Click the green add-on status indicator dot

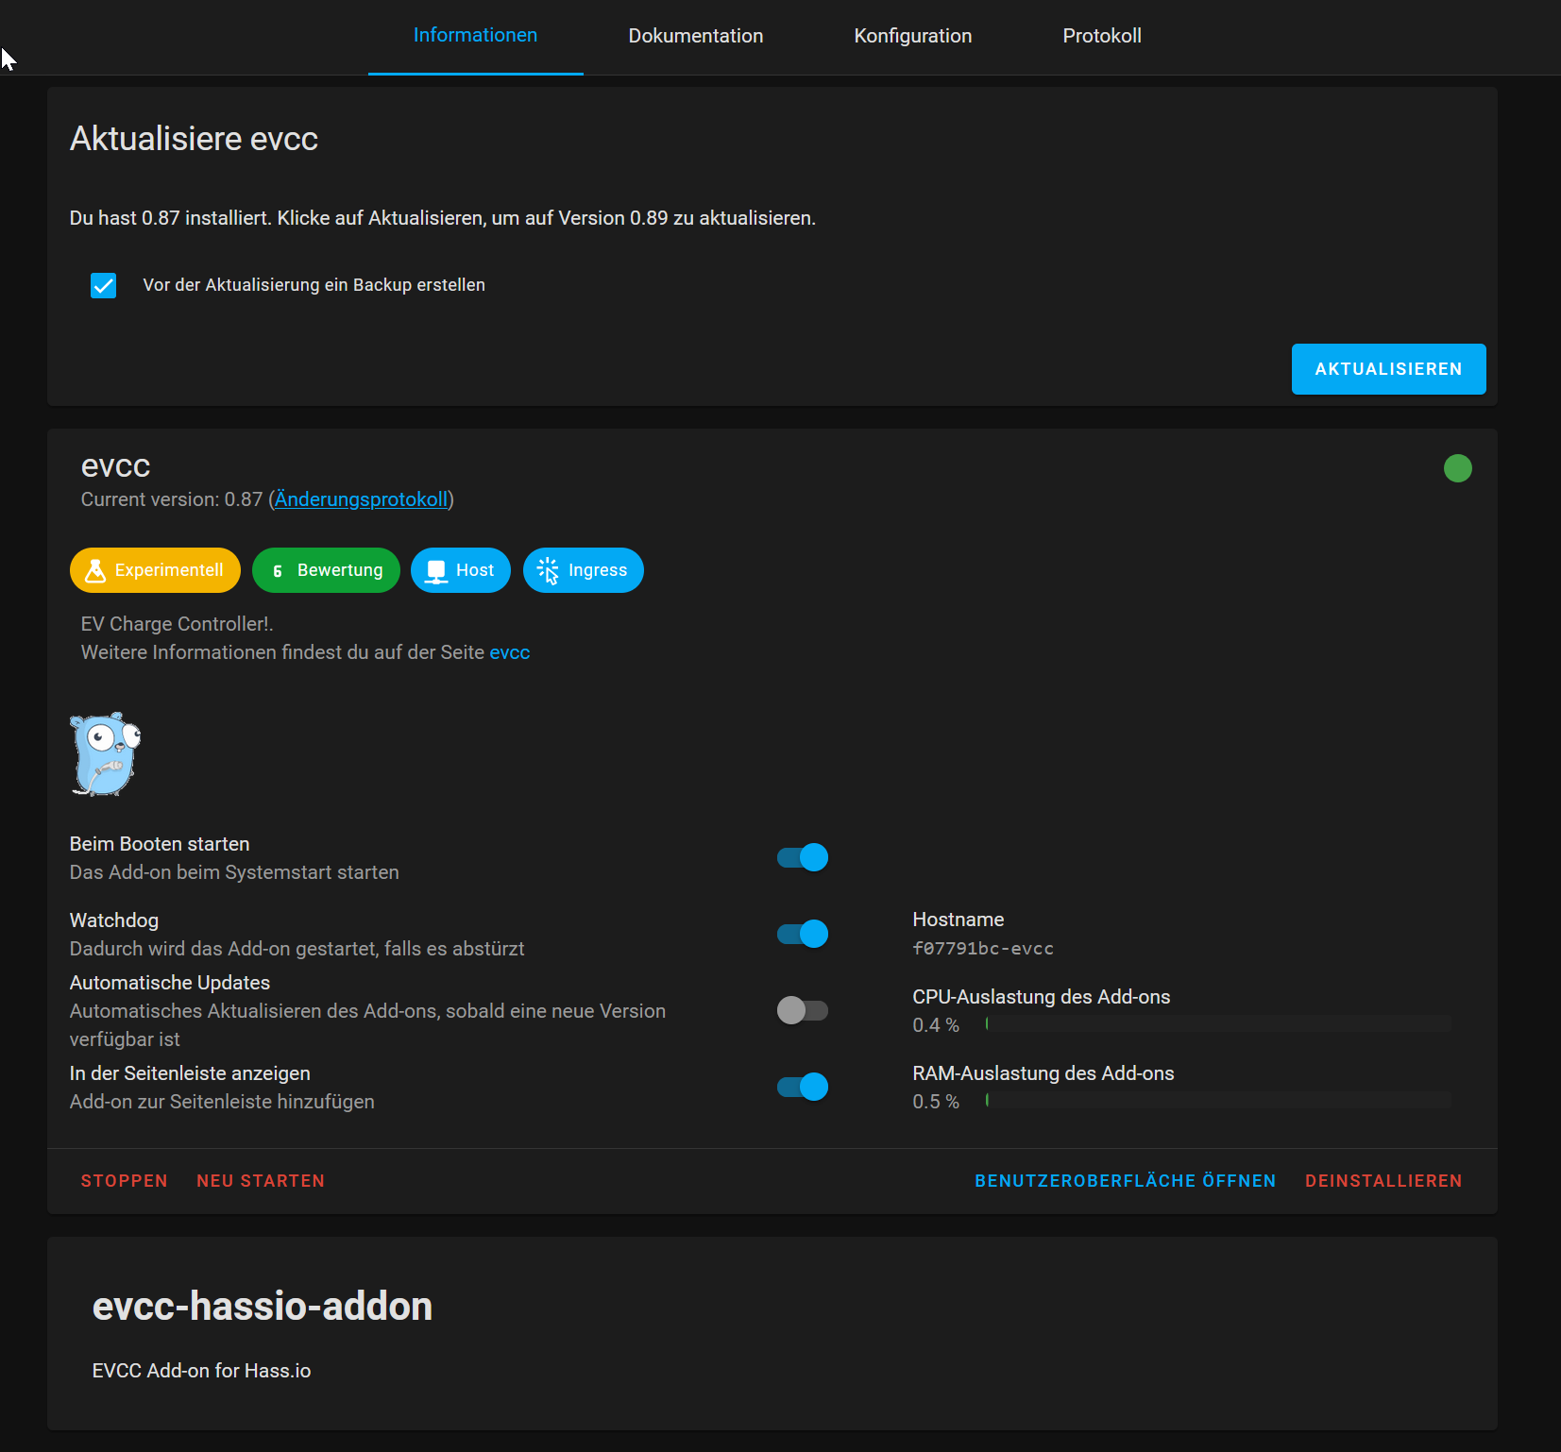pos(1458,467)
